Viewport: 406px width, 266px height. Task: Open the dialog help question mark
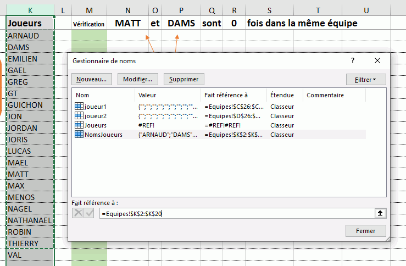tap(353, 60)
